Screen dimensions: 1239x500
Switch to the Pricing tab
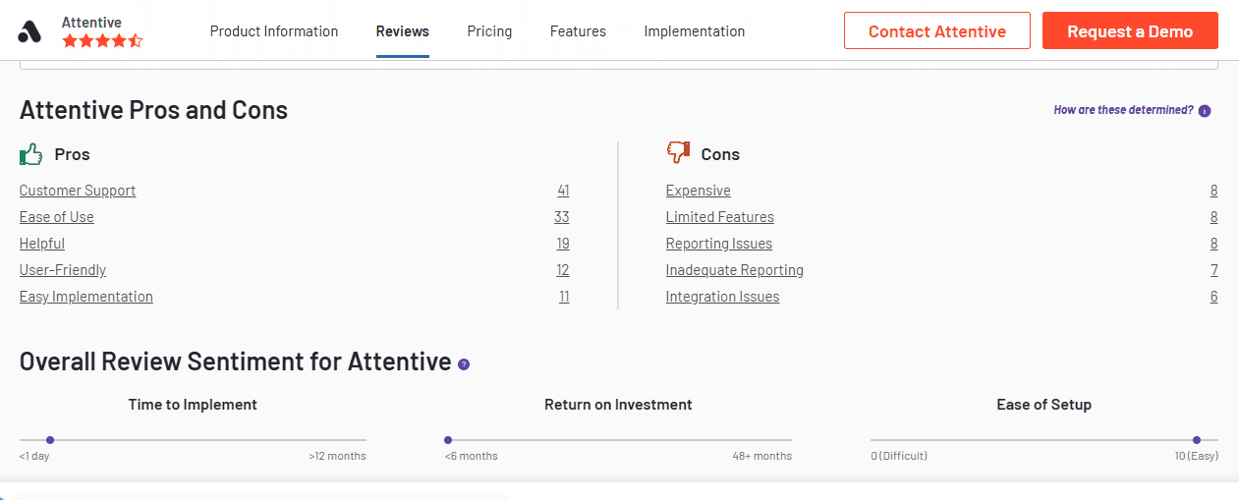489,31
